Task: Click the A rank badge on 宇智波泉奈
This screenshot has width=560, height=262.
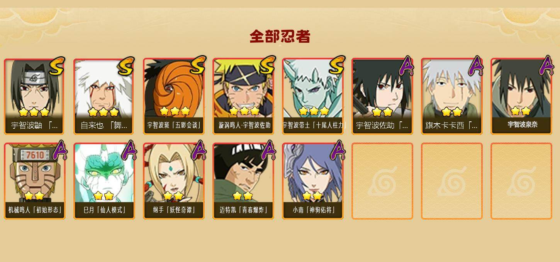Action: pyautogui.click(x=546, y=65)
